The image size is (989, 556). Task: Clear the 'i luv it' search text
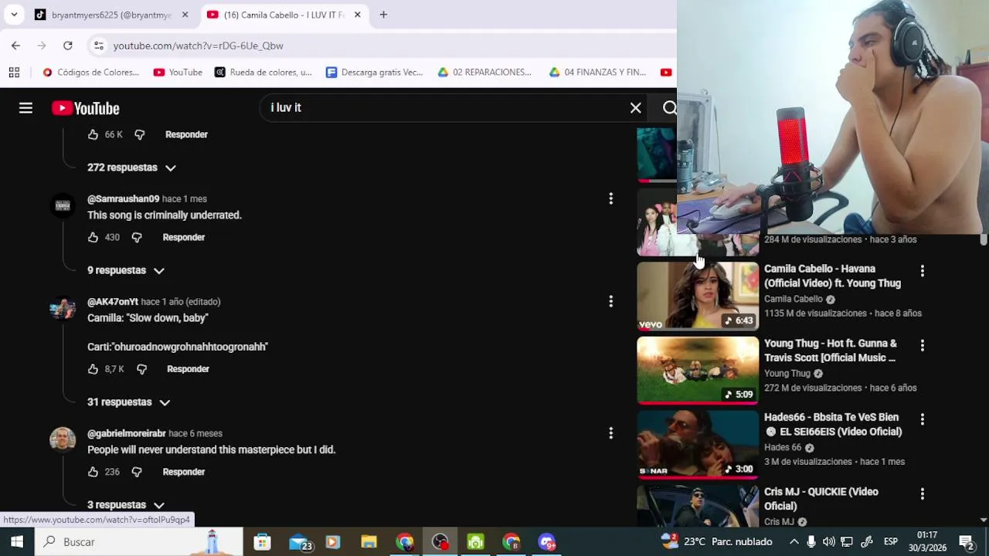tap(635, 108)
